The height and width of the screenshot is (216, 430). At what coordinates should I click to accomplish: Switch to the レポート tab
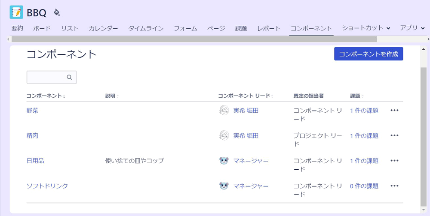pos(269,28)
